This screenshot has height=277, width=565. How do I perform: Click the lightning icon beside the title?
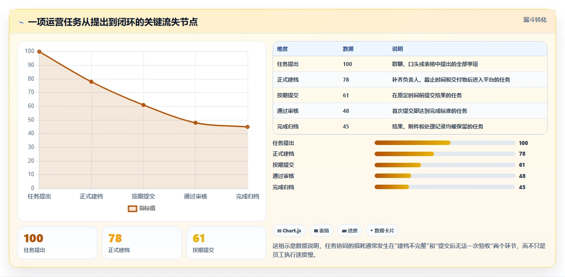point(21,22)
